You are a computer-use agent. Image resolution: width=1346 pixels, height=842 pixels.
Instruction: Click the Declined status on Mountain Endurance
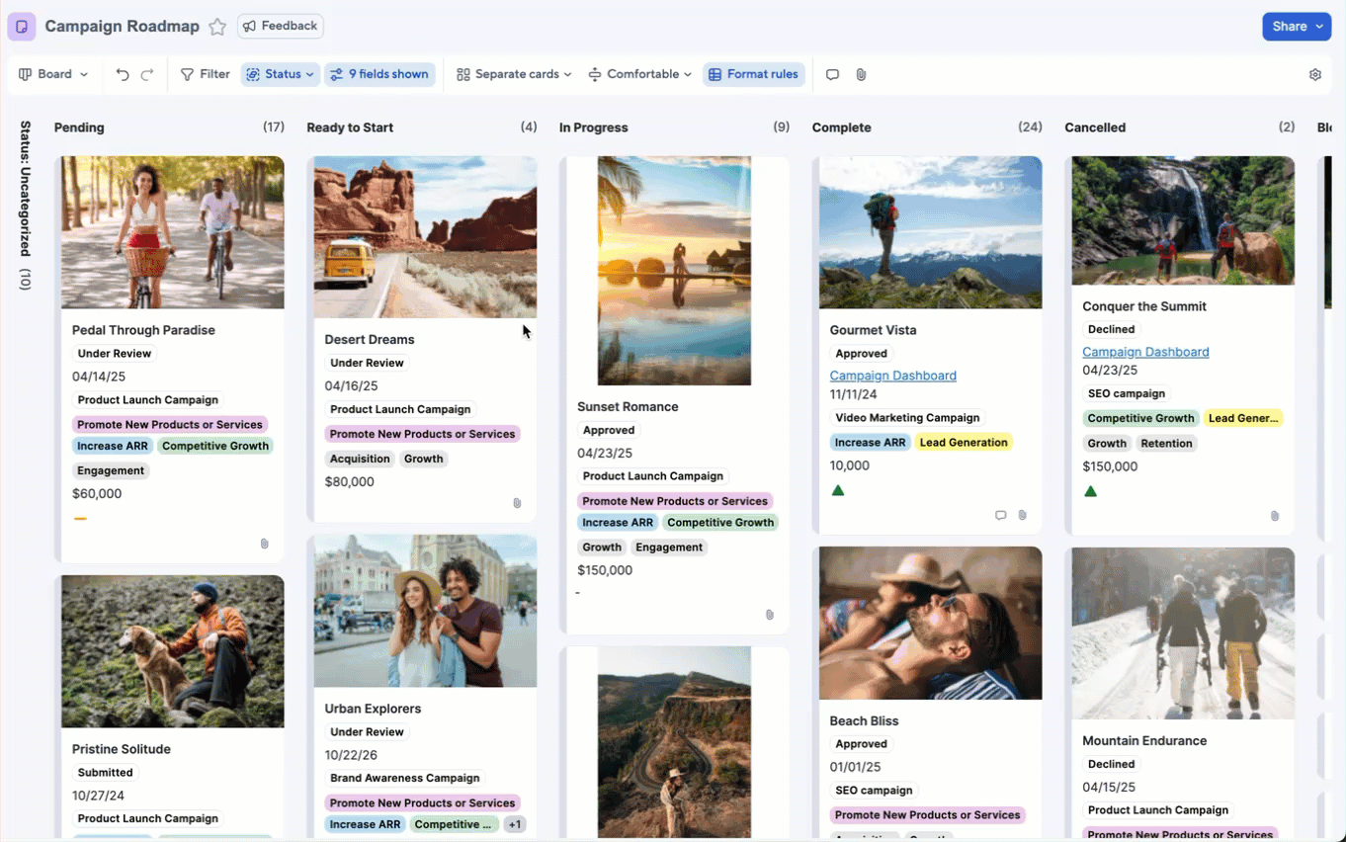1111,764
